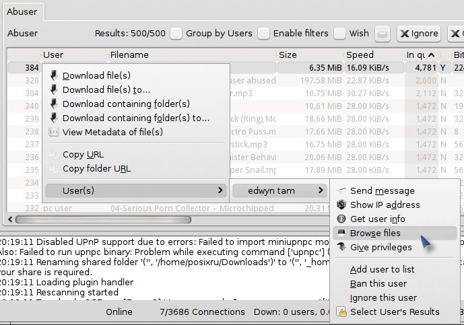Choose Download file(s) to... menu entry
Image resolution: width=464 pixels, height=325 pixels.
(x=136, y=89)
